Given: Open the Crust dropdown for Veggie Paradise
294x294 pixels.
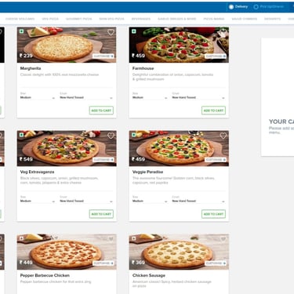Looking at the screenshot, I should (x=198, y=201).
